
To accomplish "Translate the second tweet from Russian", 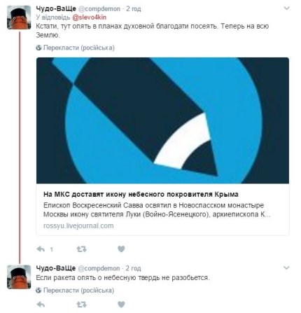I will point(79,291).
